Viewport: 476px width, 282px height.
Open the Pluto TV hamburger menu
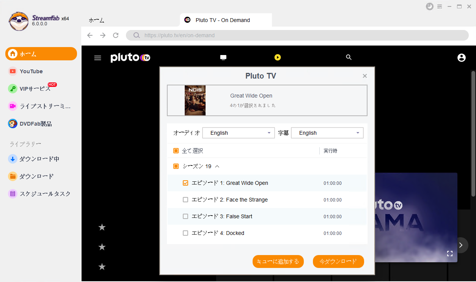(x=98, y=58)
